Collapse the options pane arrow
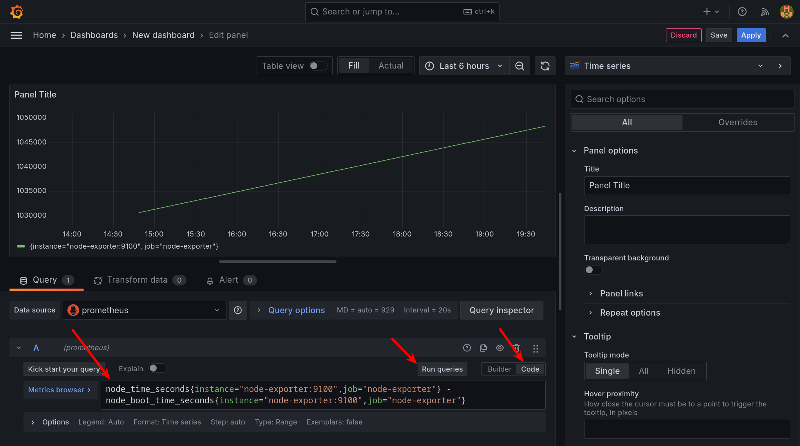Image resolution: width=800 pixels, height=446 pixels. pos(780,66)
